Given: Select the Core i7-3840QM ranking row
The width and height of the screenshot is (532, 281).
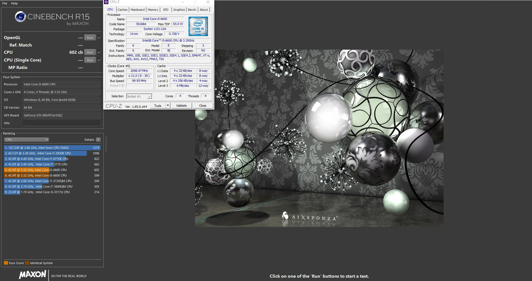Looking at the screenshot, I should point(52,187).
